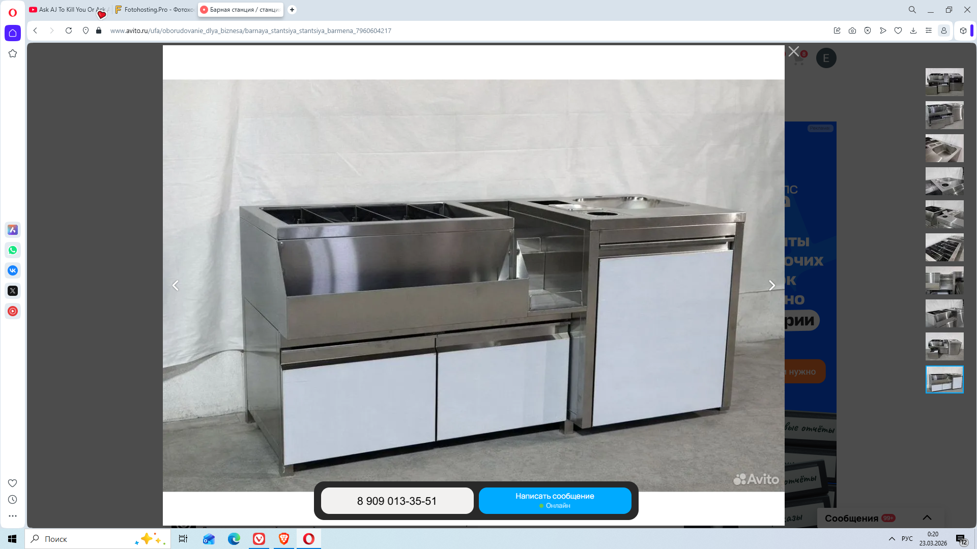This screenshot has width=977, height=549.
Task: Open X (Twitter) sidebar icon
Action: coord(13,291)
